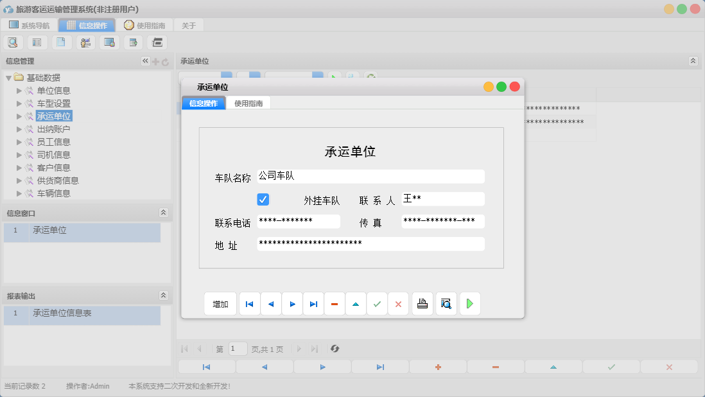Select the person chart toolbar icon
705x397 pixels.
tap(85, 42)
